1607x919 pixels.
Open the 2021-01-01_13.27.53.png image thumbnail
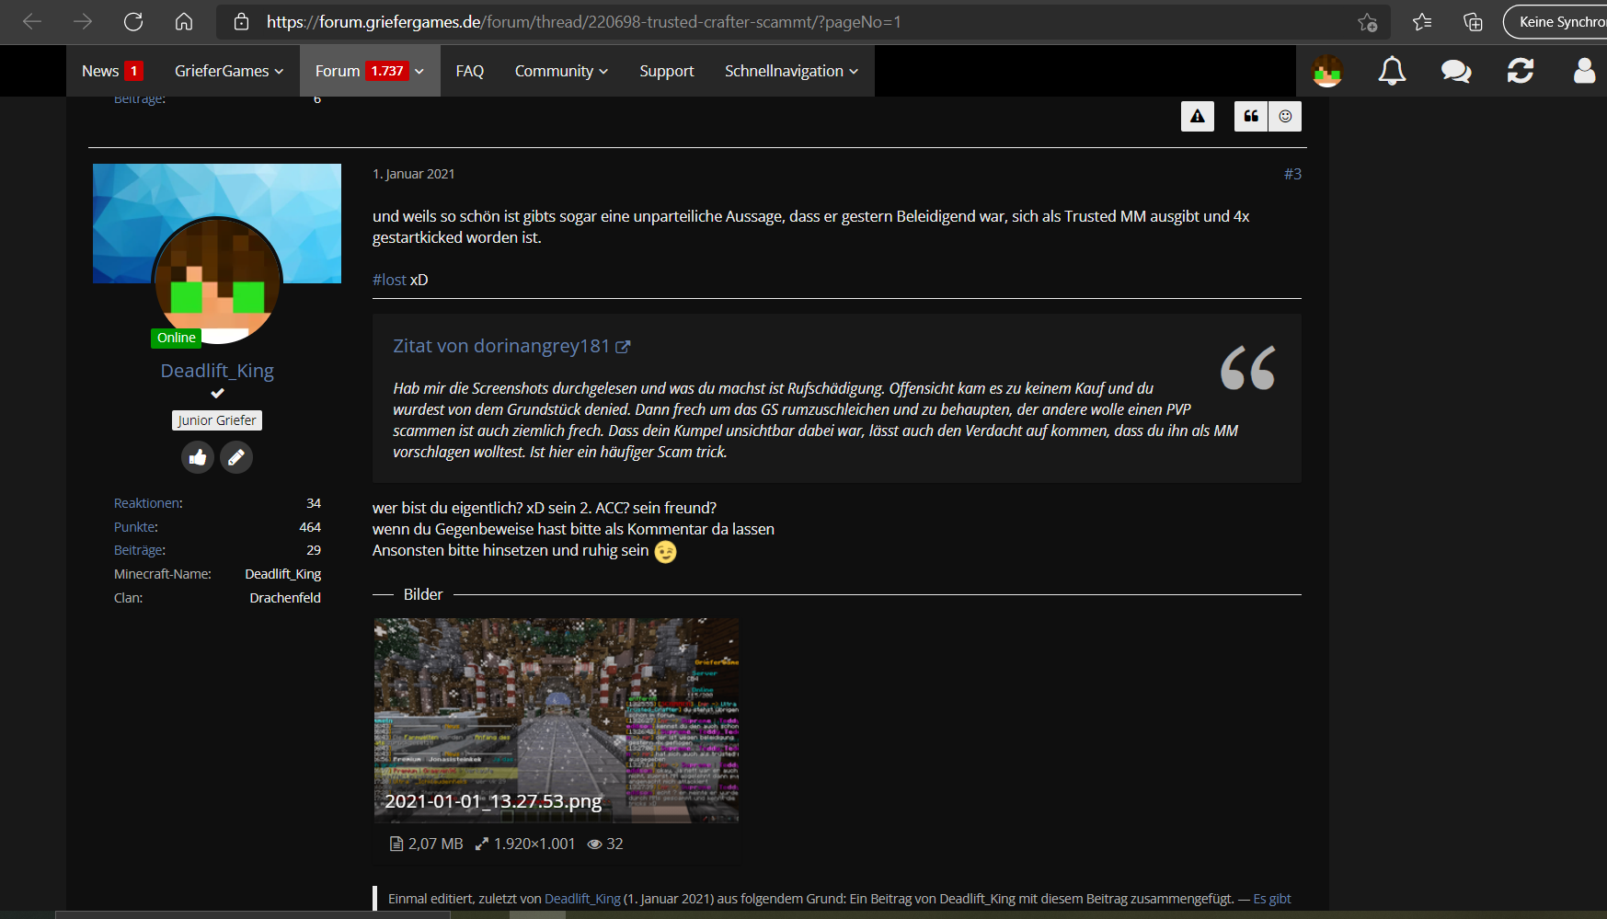click(x=556, y=720)
